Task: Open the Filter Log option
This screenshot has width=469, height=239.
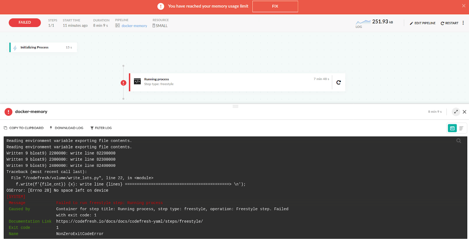Action: (x=101, y=128)
